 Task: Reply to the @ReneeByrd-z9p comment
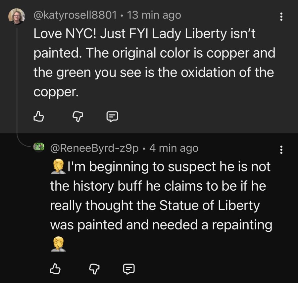pyautogui.click(x=129, y=269)
